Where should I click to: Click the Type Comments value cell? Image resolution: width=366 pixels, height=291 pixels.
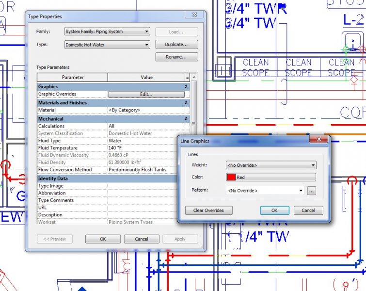143,200
